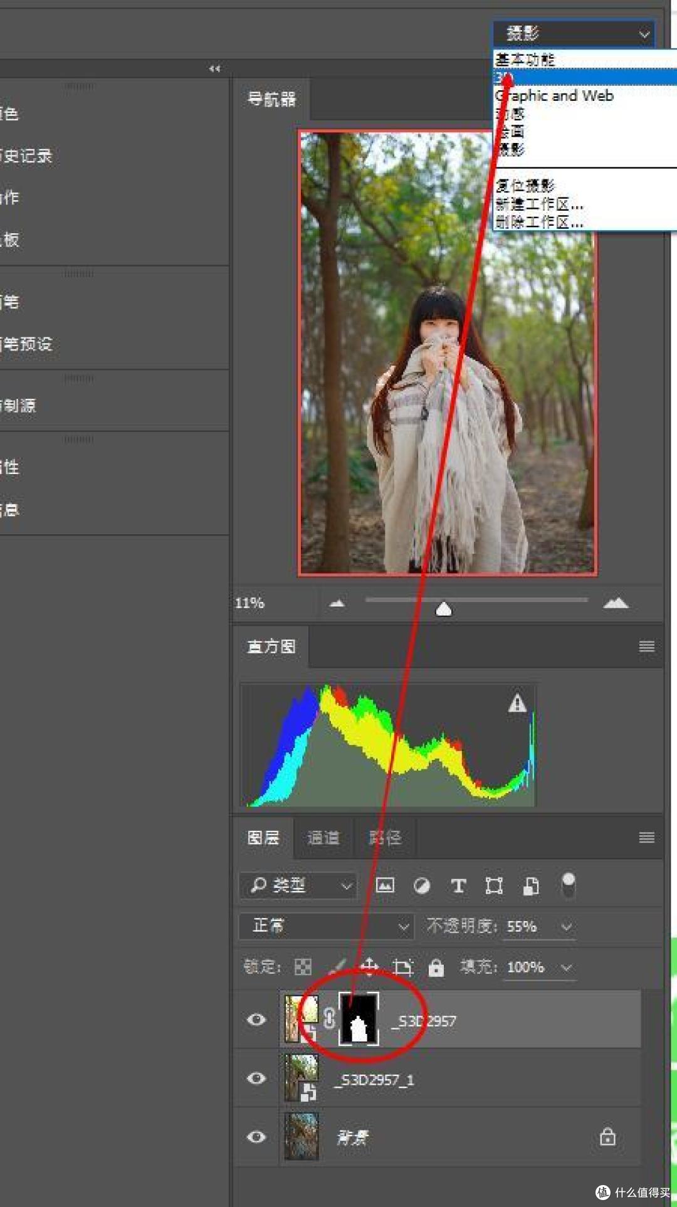Hide the 背景 layer with its eye icon
677x1207 pixels.
256,1137
